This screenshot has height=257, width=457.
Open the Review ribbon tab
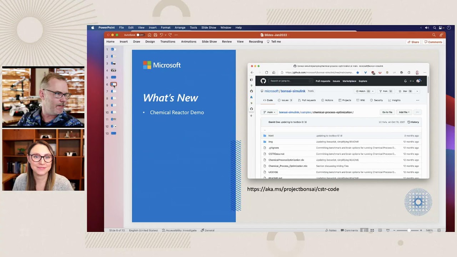tap(227, 42)
